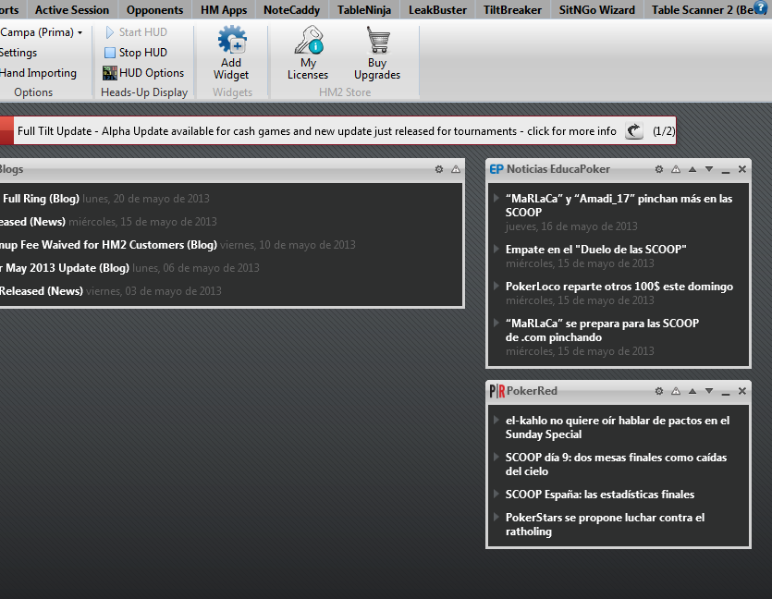
Task: Move PokerRed widget up
Action: pyautogui.click(x=692, y=391)
